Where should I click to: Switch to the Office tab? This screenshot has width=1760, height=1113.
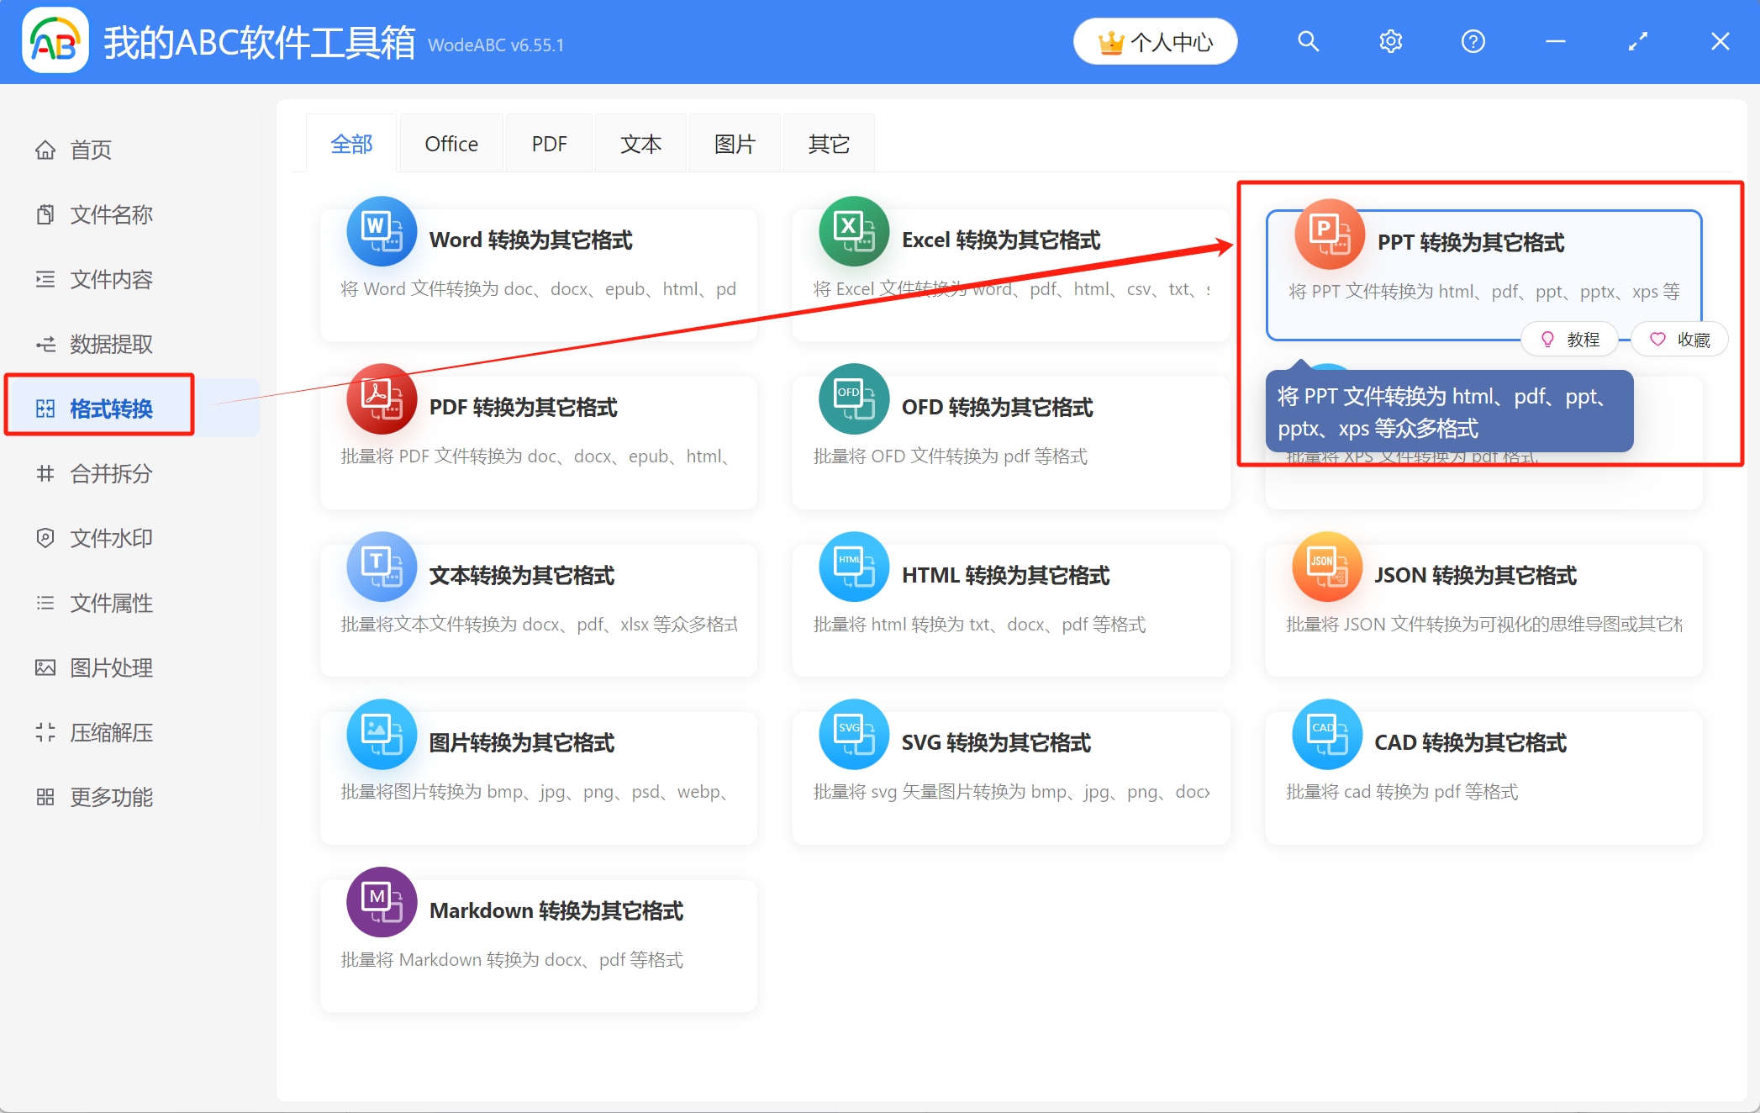pyautogui.click(x=451, y=143)
